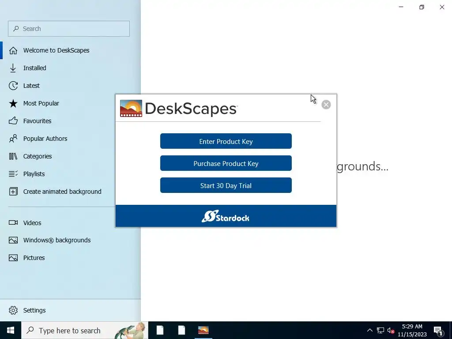Minimize the DeskScapes window

[401, 7]
